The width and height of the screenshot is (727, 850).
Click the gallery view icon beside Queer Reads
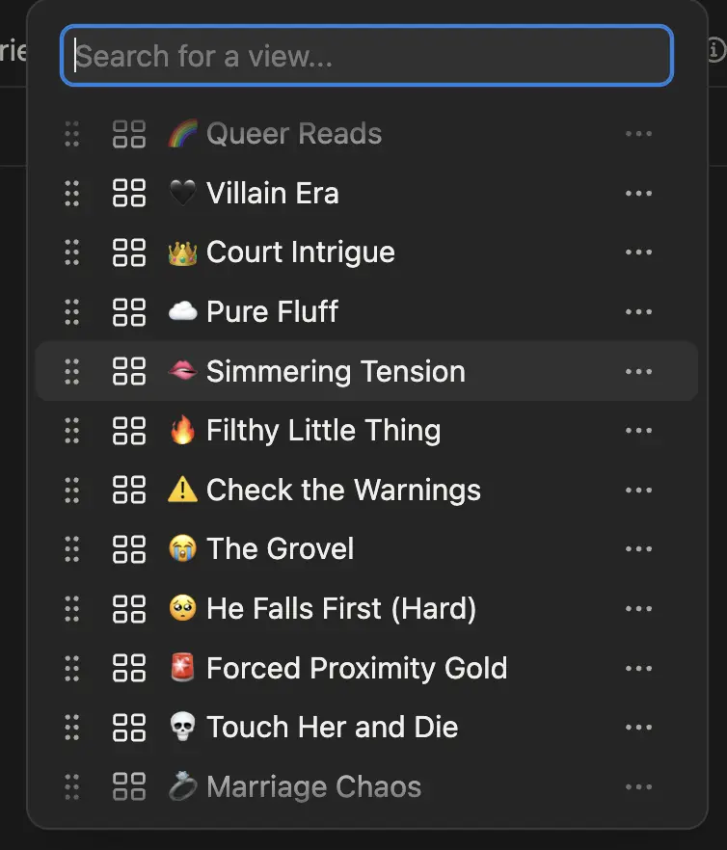[x=128, y=134]
